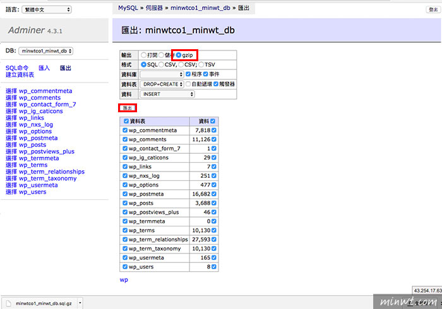
Task: Uncheck the wp_contact_form_7 table checkbox
Action: (x=125, y=148)
